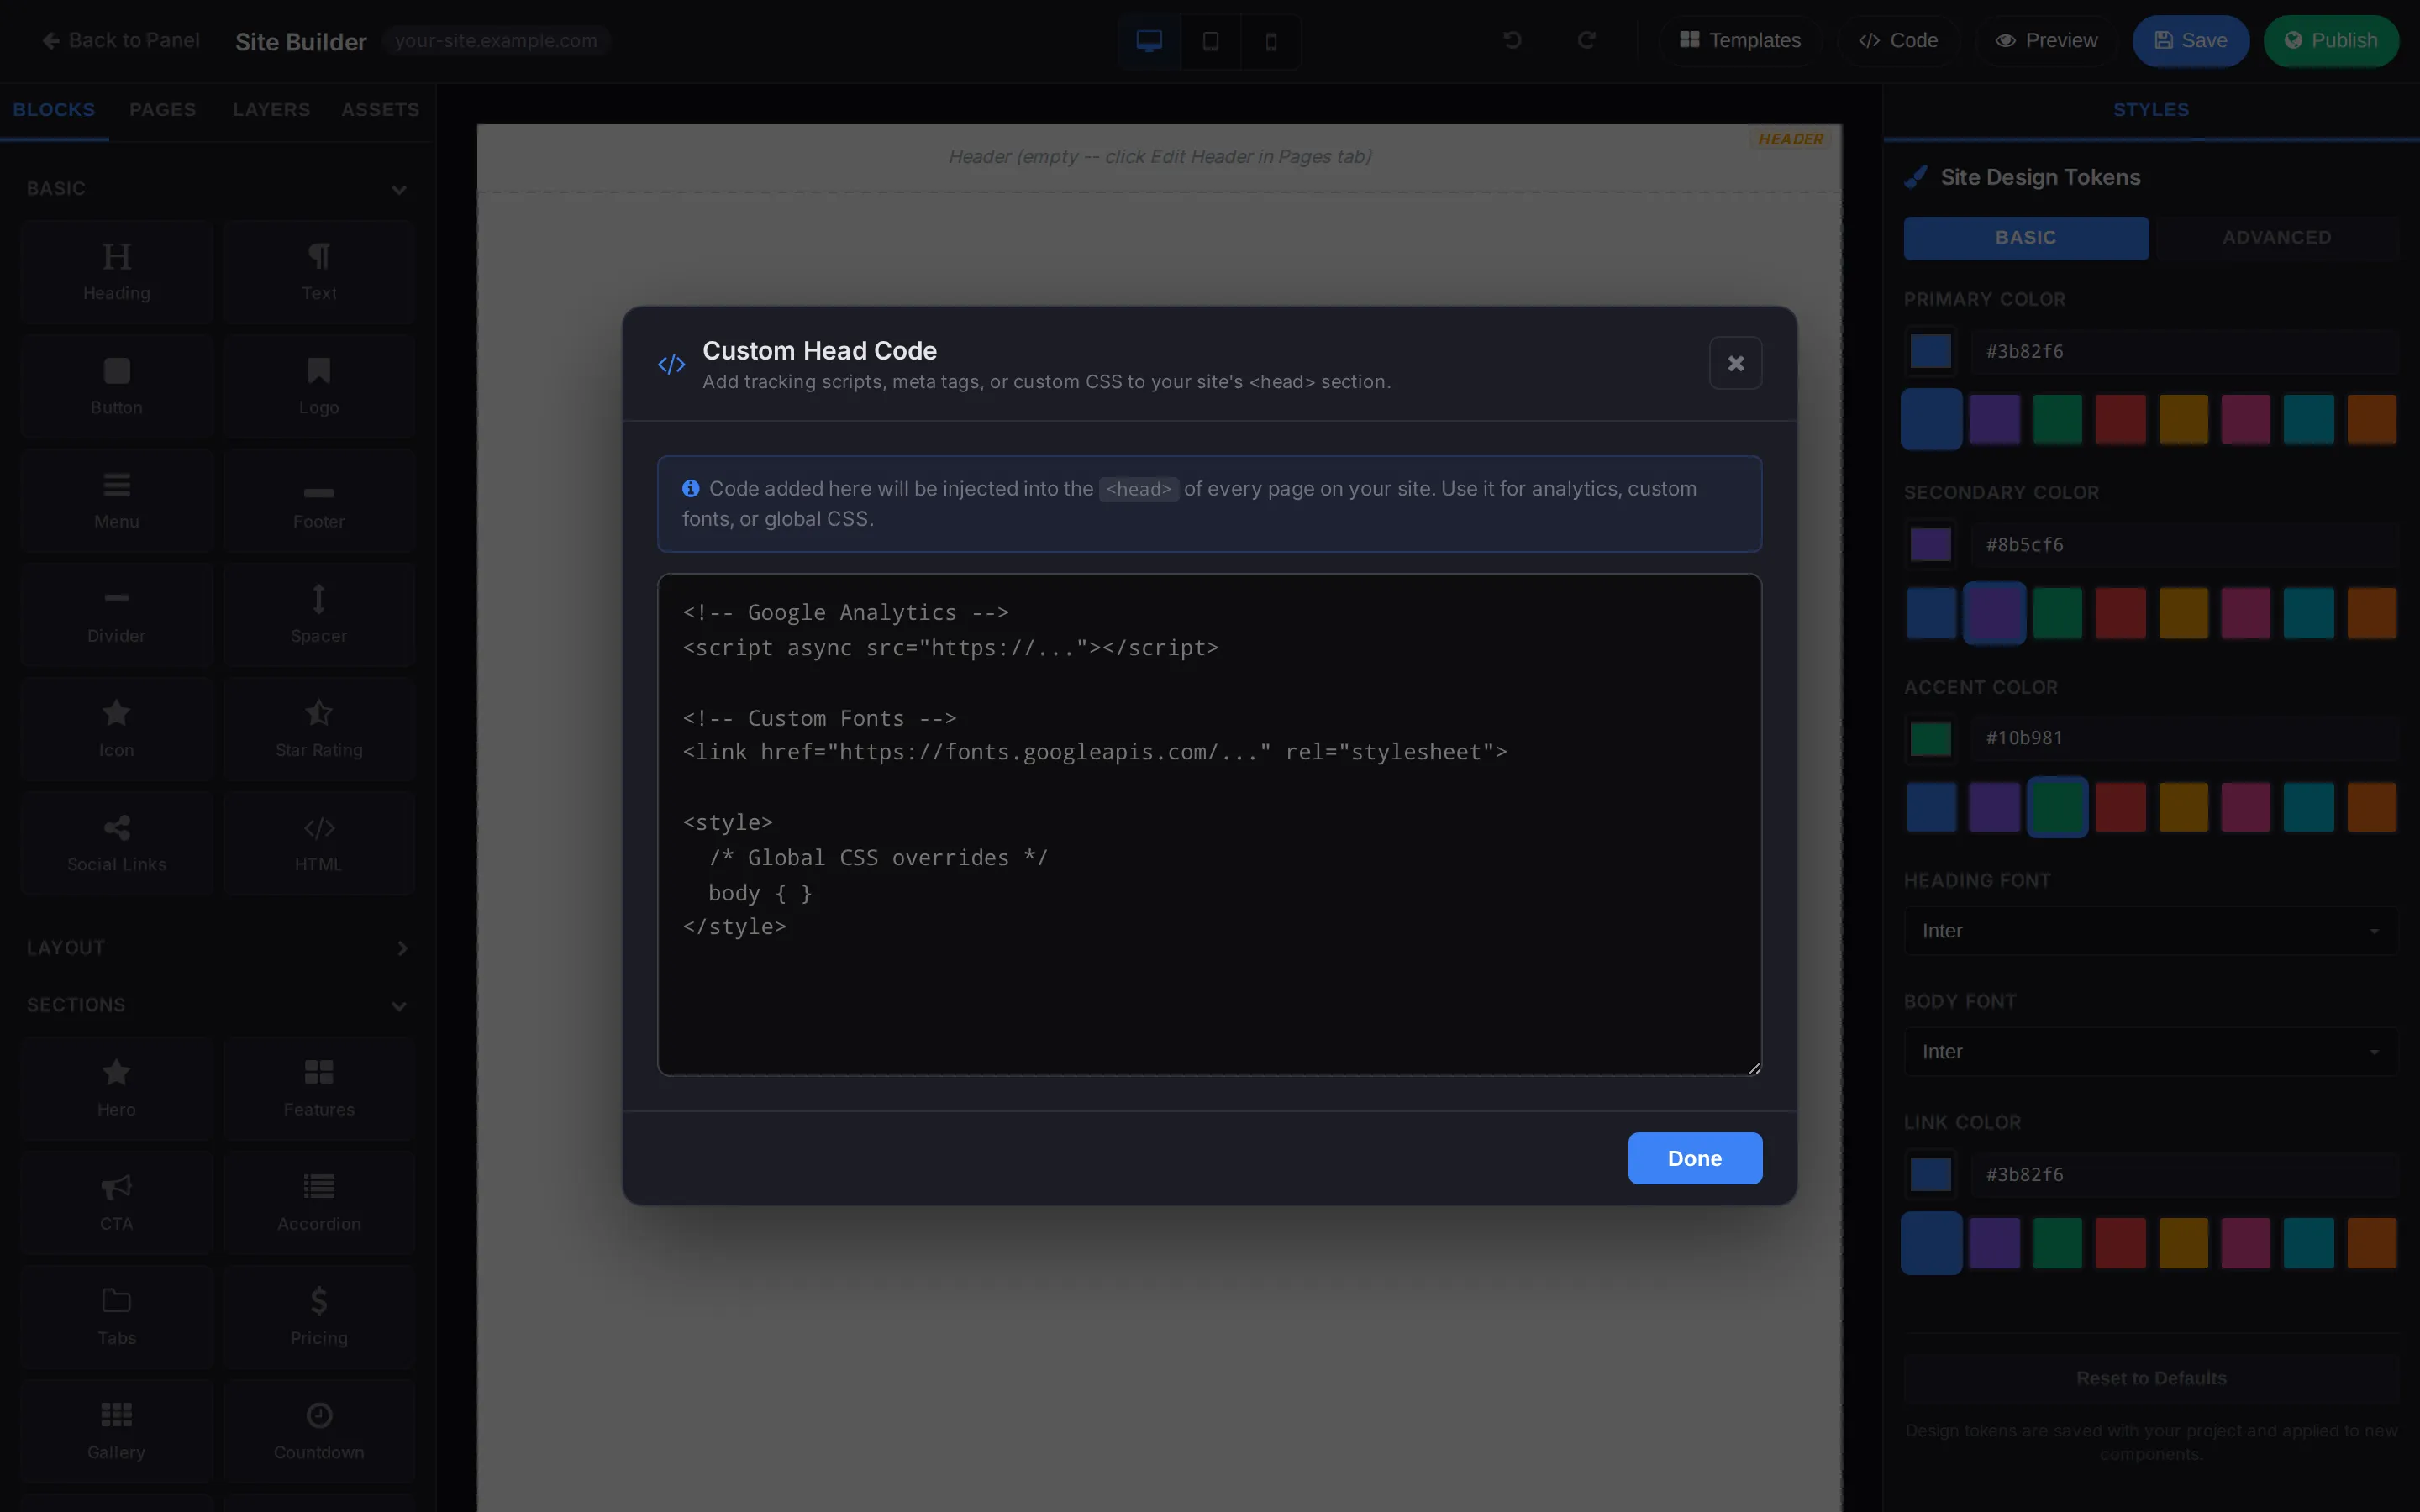Switch to mobile device view
The width and height of the screenshot is (2420, 1512).
pos(1271,41)
